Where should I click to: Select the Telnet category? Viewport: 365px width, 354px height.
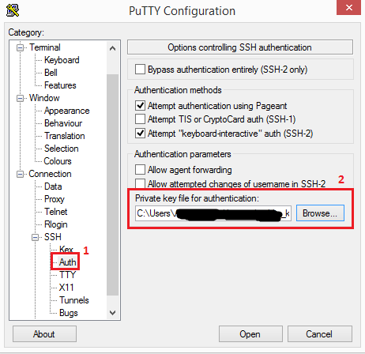[56, 212]
